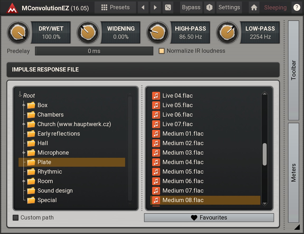Select the Early reflections folder

coord(72,134)
